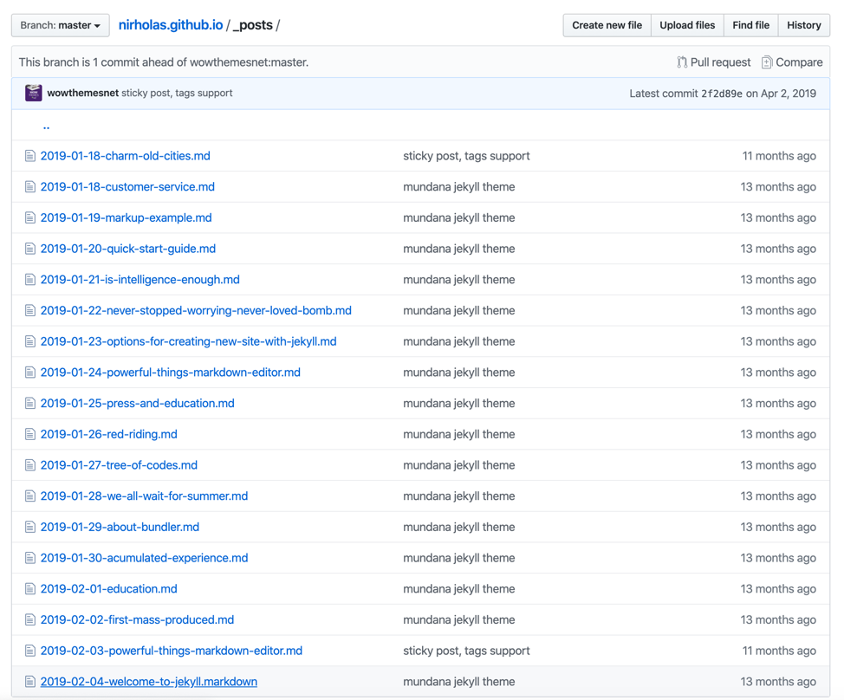The width and height of the screenshot is (844, 700).
Task: Open latest commit 2f2d89e
Action: click(721, 94)
